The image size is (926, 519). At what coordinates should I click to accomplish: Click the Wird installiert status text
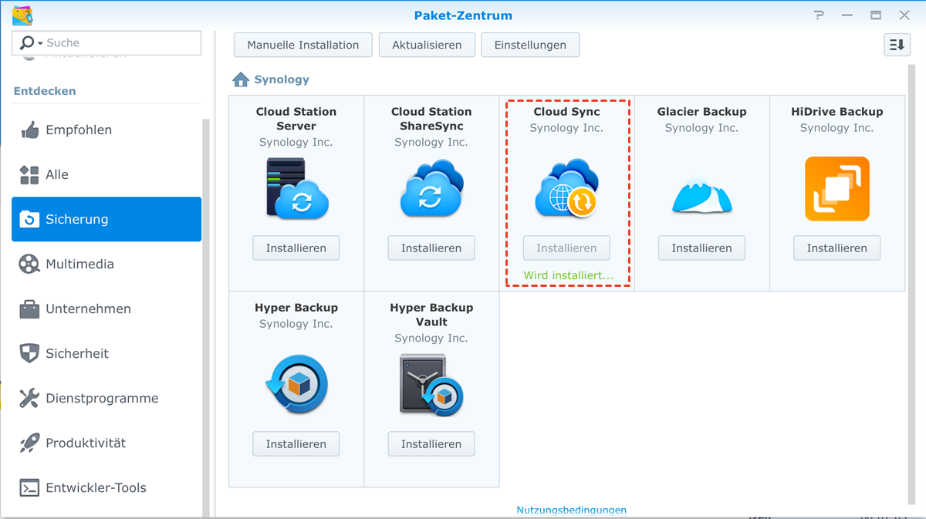pos(568,275)
